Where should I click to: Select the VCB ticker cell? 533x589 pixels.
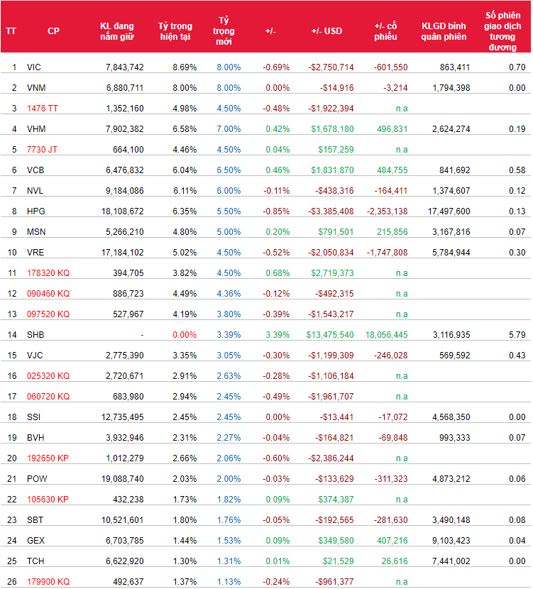[35, 170]
